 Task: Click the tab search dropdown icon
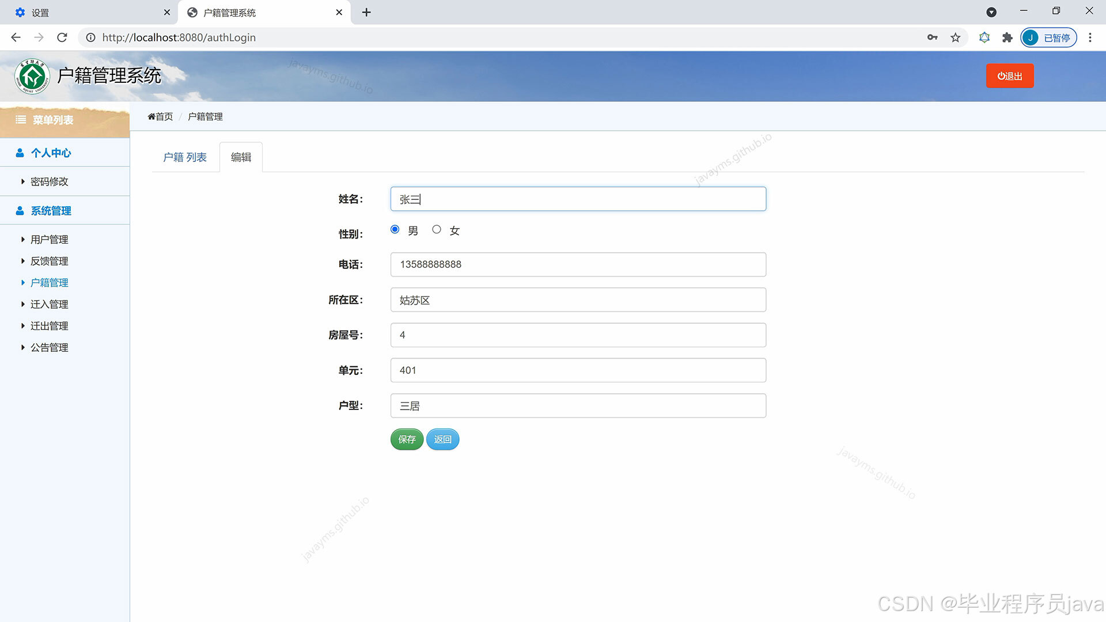(x=991, y=12)
